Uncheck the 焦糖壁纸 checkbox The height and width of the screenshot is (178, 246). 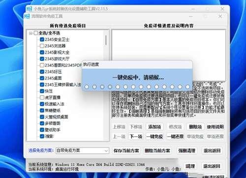(x=42, y=110)
